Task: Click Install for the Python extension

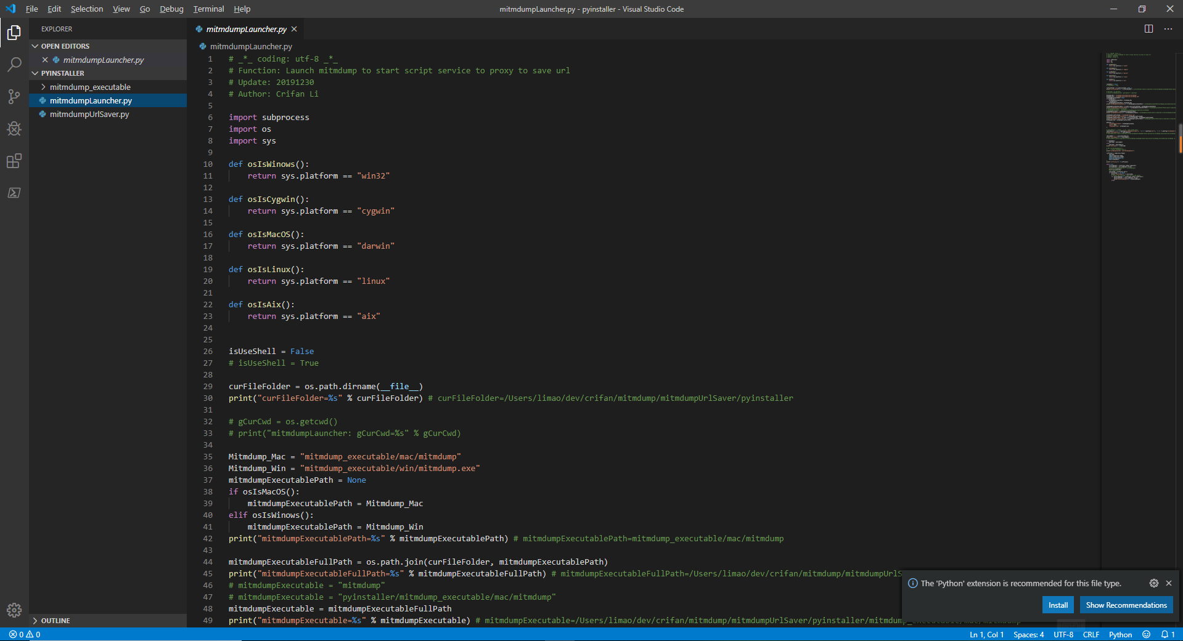Action: click(x=1058, y=605)
